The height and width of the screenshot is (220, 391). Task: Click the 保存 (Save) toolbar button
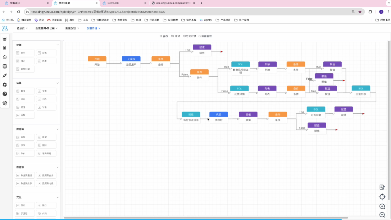coord(164,36)
